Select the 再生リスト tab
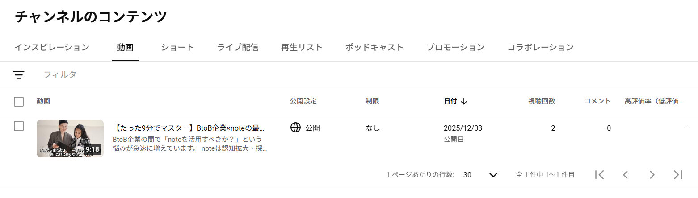The width and height of the screenshot is (698, 198). (x=302, y=47)
